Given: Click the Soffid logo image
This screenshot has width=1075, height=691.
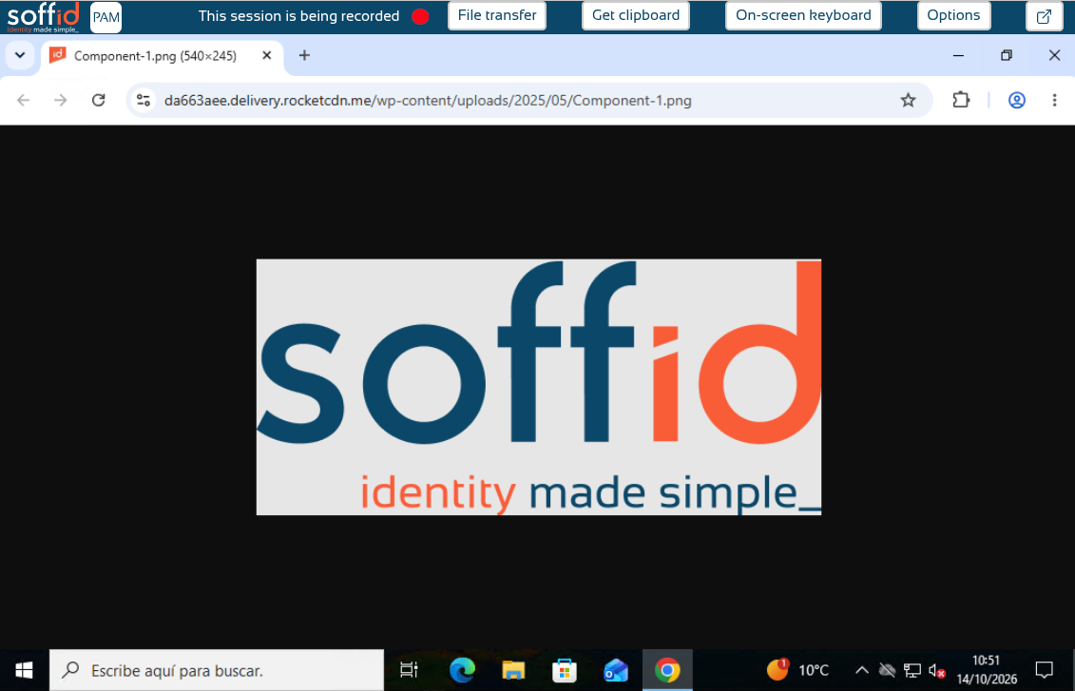Looking at the screenshot, I should click(539, 387).
